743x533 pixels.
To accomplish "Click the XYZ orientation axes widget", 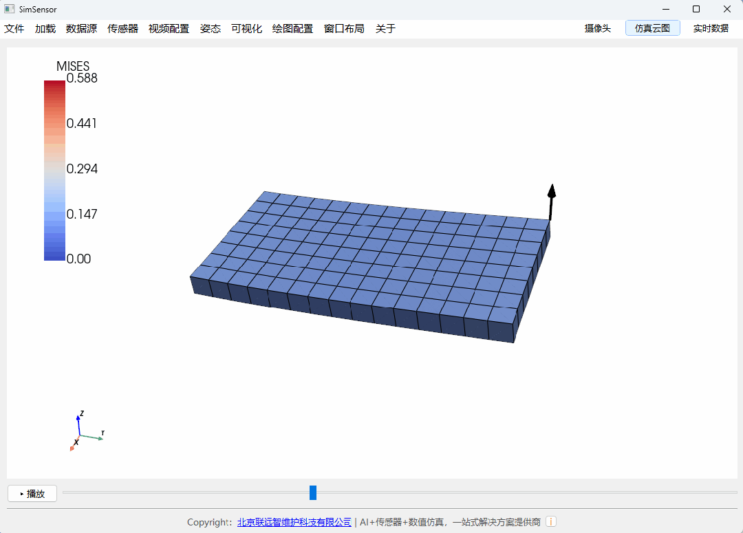I will coord(84,432).
